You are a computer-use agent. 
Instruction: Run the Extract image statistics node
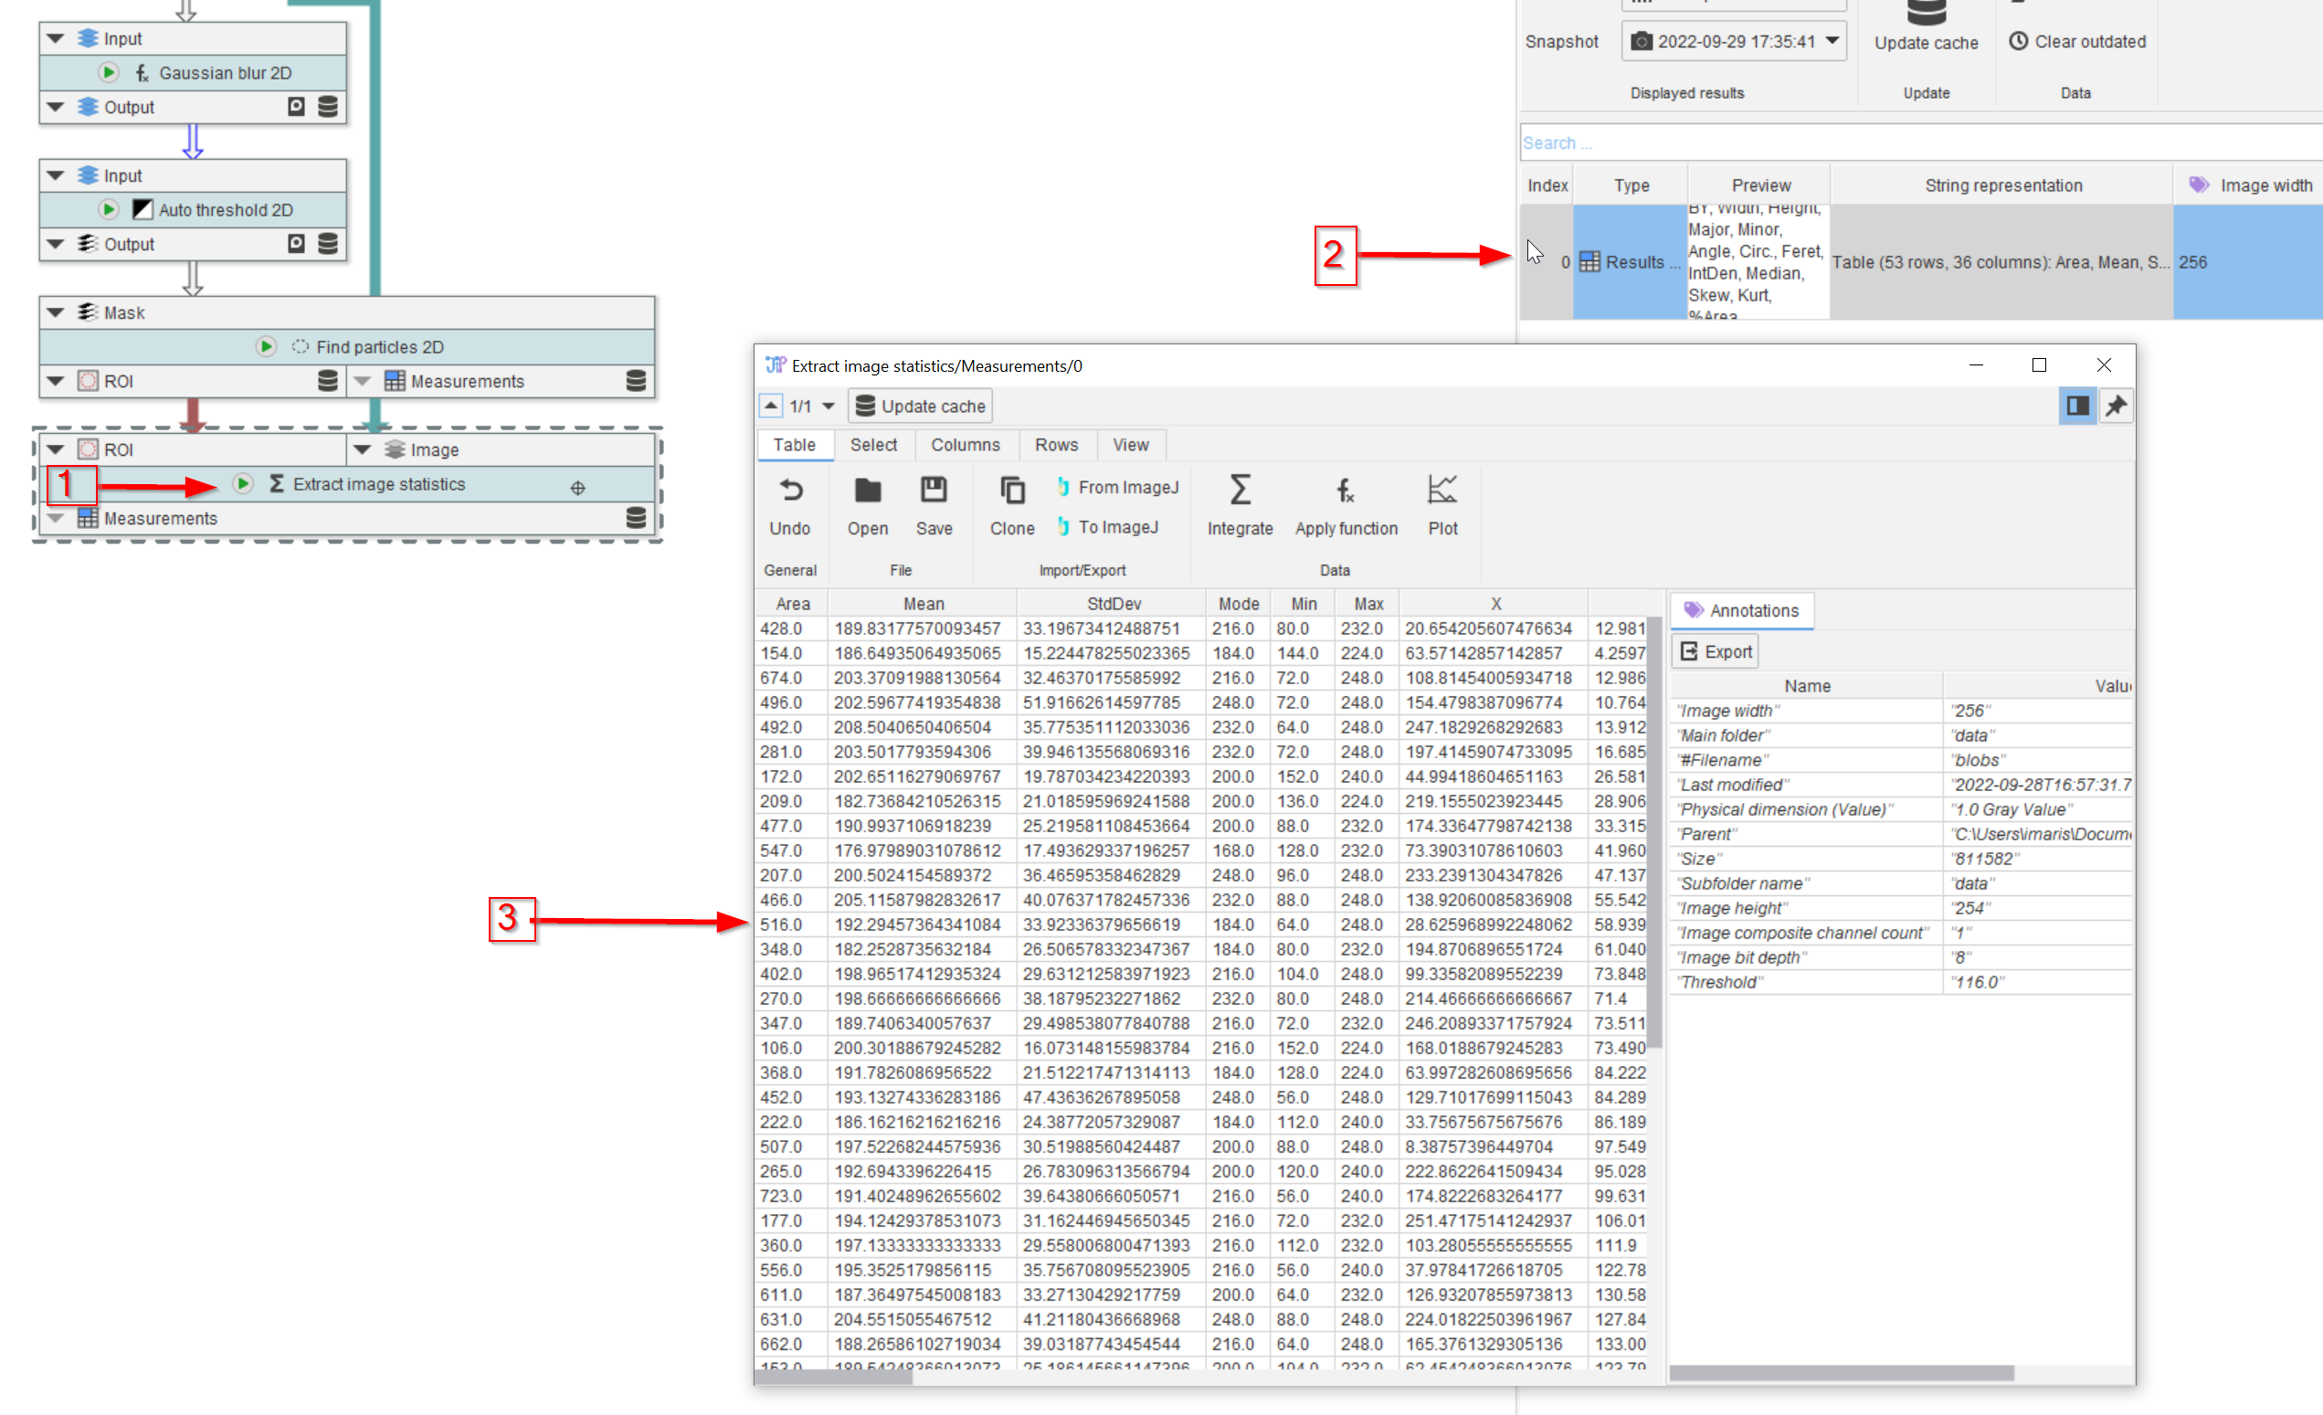click(x=243, y=483)
